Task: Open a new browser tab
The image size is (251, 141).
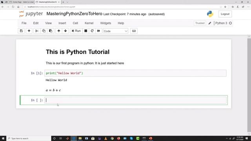Action: 63,2
